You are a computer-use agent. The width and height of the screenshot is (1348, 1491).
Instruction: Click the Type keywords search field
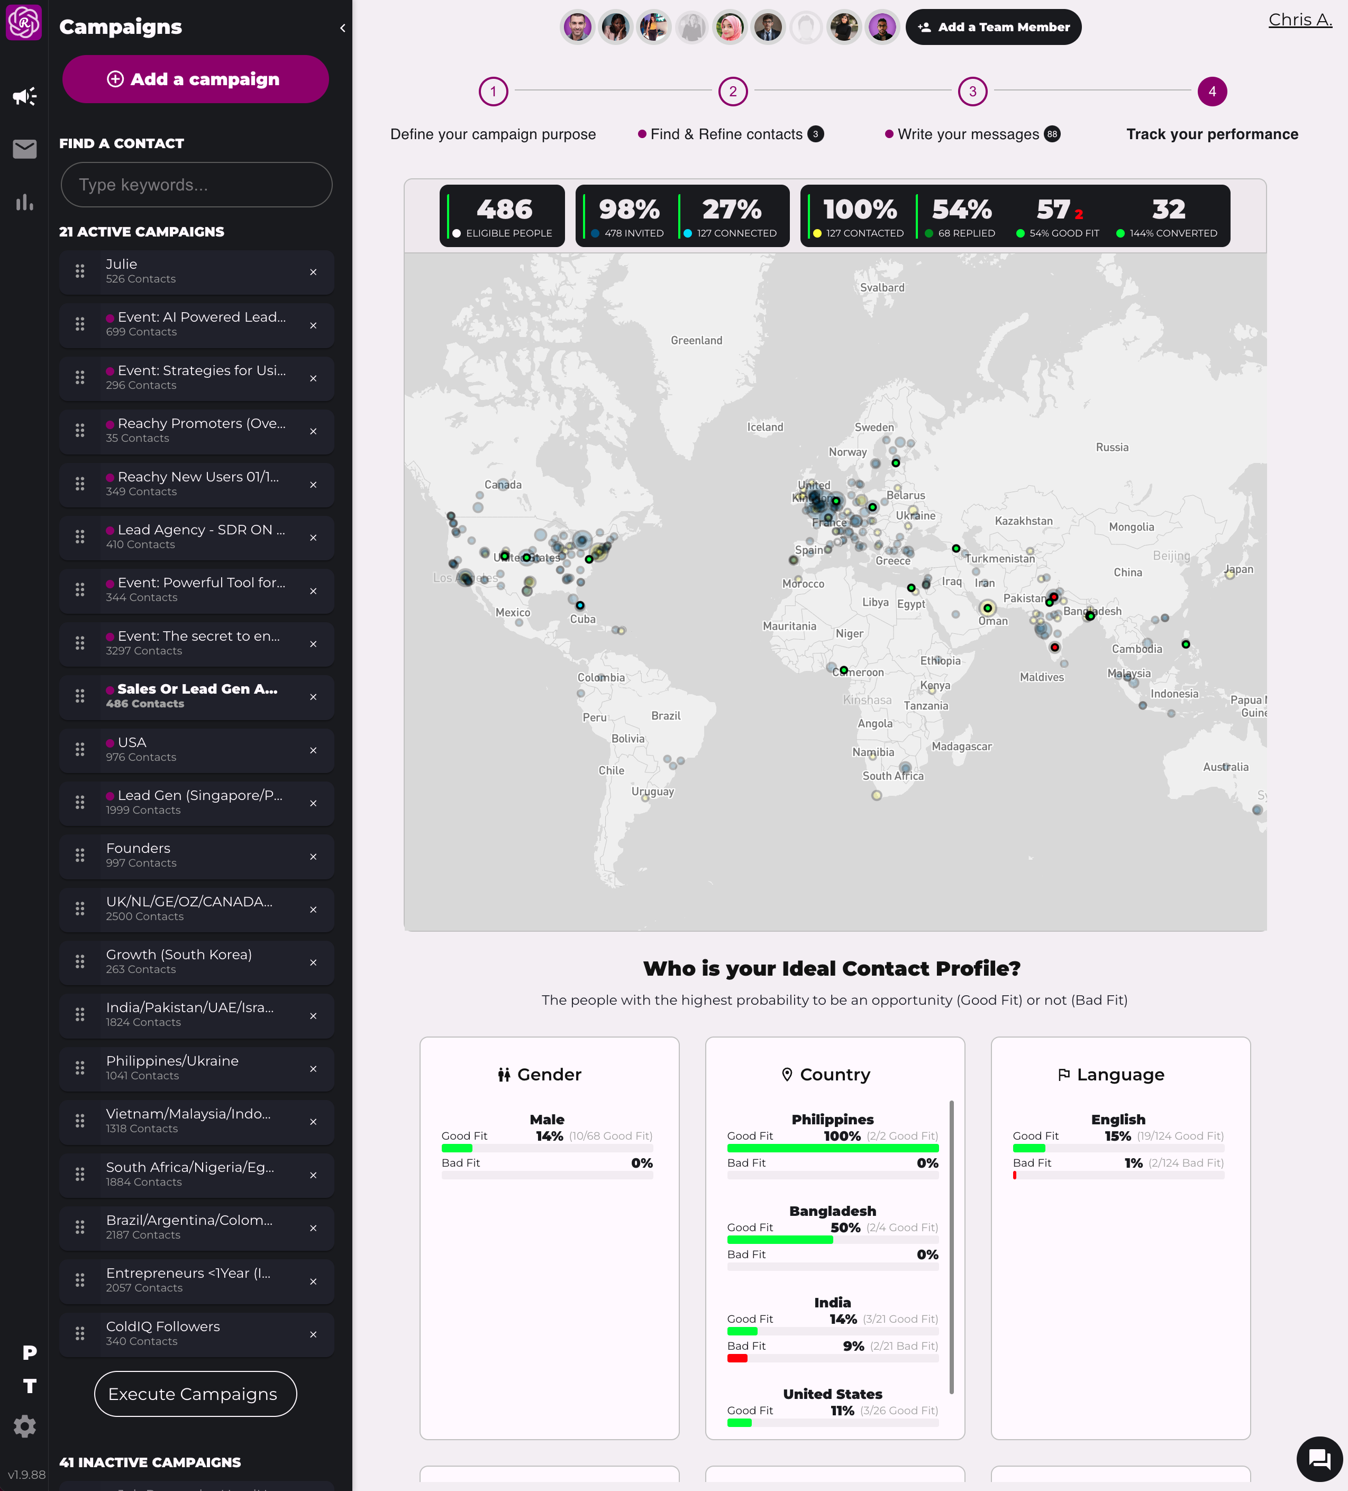click(x=196, y=185)
